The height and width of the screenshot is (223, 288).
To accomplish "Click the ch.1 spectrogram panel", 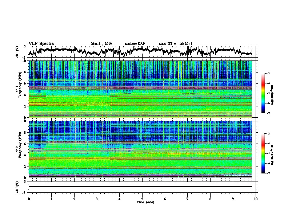I will [x=140, y=89].
